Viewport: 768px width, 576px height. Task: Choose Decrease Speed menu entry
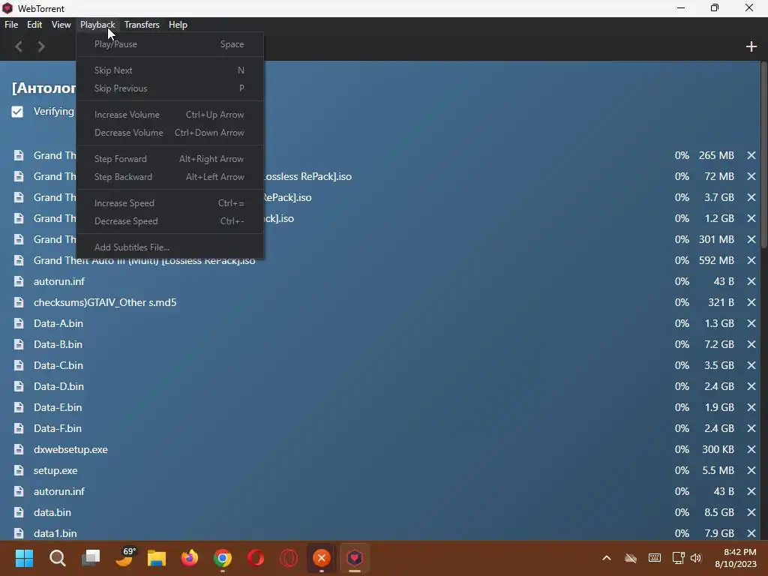click(x=169, y=221)
